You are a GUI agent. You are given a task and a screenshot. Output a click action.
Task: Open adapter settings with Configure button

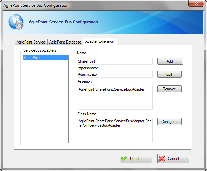[169, 122]
